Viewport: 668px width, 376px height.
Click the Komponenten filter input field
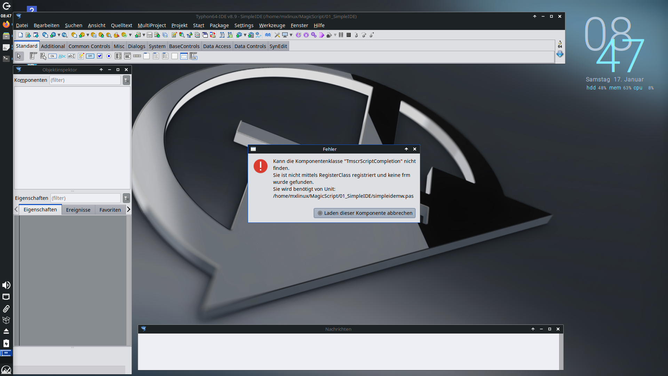(85, 80)
